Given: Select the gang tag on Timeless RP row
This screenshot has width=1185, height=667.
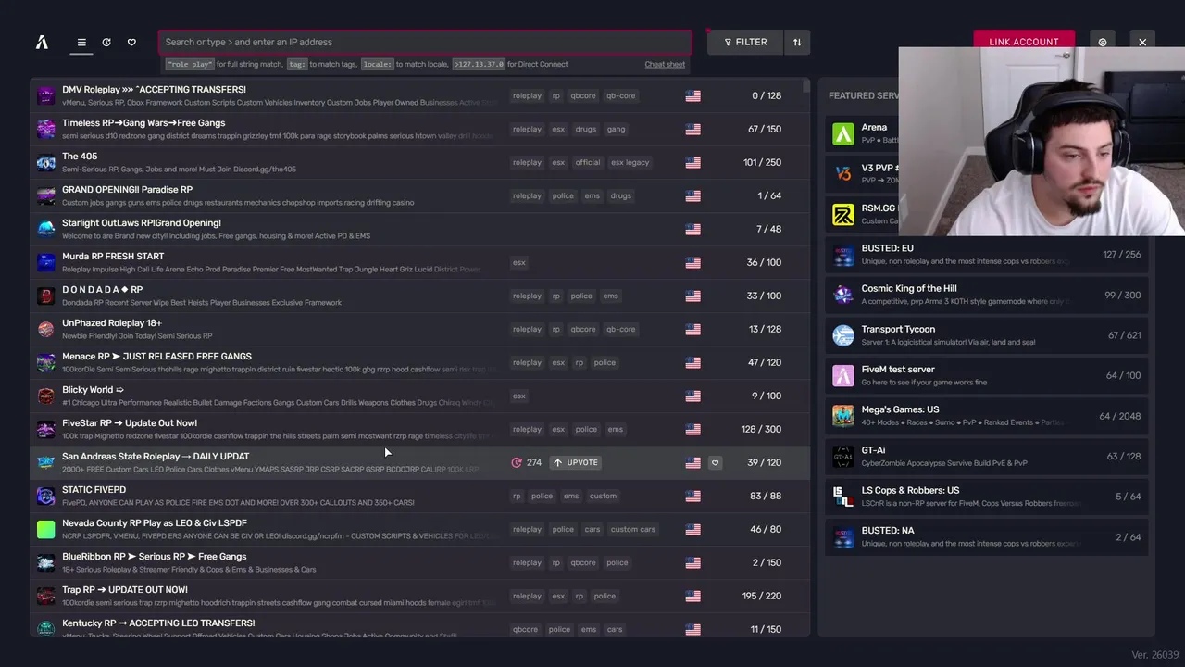Looking at the screenshot, I should point(616,129).
